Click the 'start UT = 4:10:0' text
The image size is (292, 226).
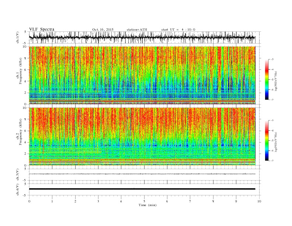[178, 30]
